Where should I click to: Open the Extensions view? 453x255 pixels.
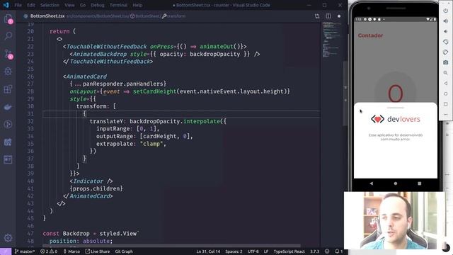tap(8, 89)
